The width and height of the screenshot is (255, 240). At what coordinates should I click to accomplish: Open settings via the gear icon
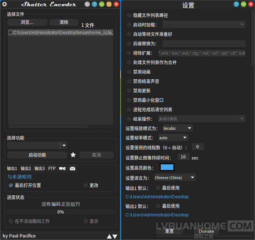click(x=5, y=4)
